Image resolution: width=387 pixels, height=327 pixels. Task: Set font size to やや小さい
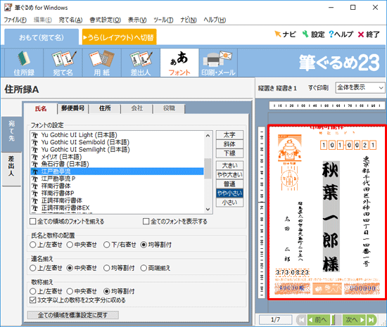(x=229, y=193)
